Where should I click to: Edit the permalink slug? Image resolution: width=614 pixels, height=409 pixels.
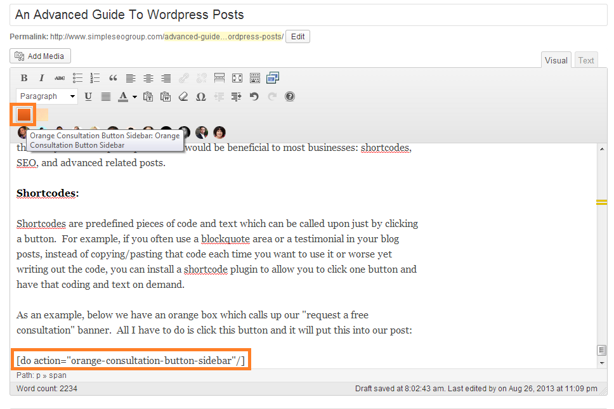(297, 36)
